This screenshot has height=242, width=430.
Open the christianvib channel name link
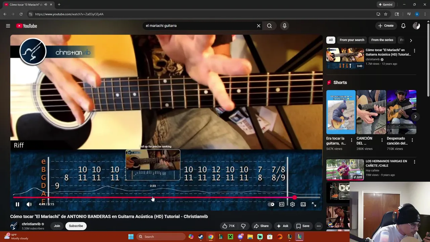point(31,224)
